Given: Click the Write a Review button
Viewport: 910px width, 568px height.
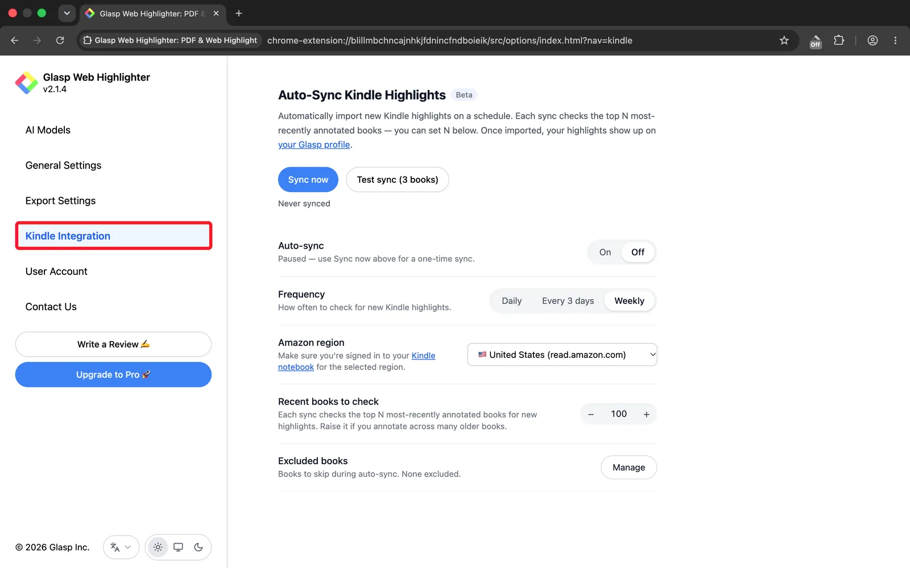Looking at the screenshot, I should (113, 344).
